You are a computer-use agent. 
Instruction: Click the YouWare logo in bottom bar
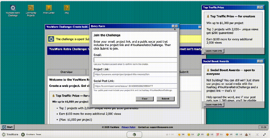click(10, 134)
